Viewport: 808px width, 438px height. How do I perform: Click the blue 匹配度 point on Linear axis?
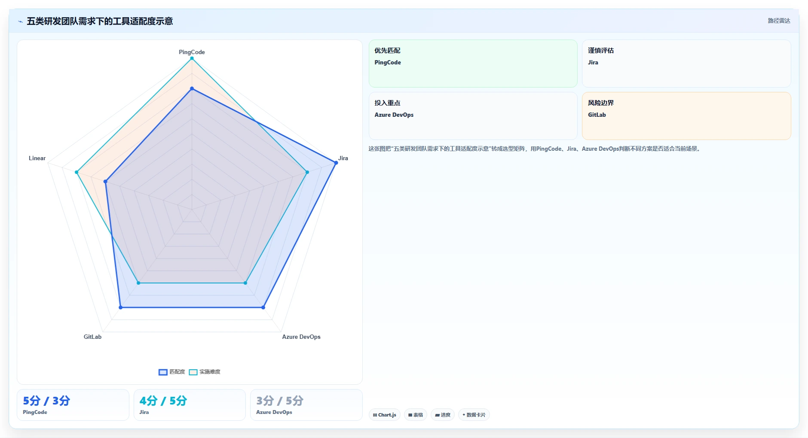pos(105,182)
